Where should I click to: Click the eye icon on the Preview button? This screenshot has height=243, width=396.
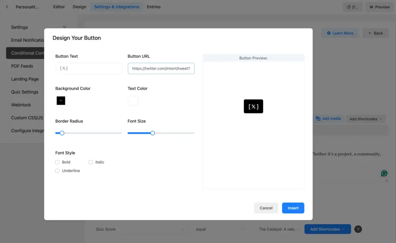click(371, 7)
